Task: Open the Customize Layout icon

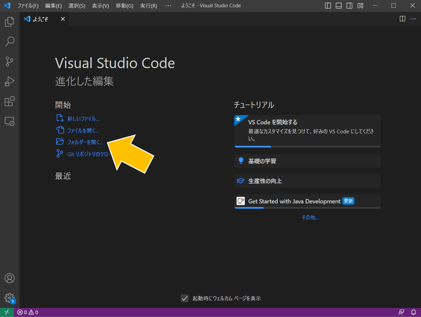Action: pos(360,6)
